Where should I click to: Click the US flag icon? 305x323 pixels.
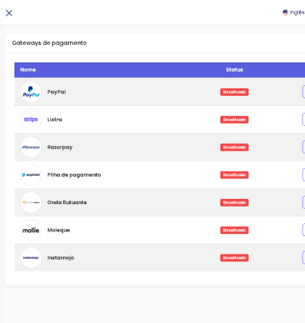[285, 12]
